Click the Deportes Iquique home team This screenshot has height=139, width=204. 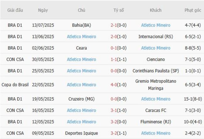(x=82, y=133)
